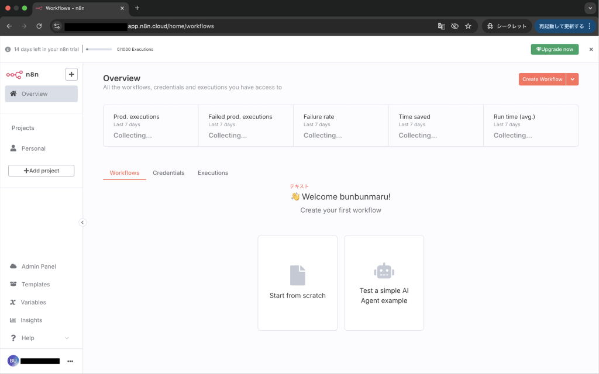Choose Test a simple AI Agent example
The image size is (599, 374).
tap(384, 283)
